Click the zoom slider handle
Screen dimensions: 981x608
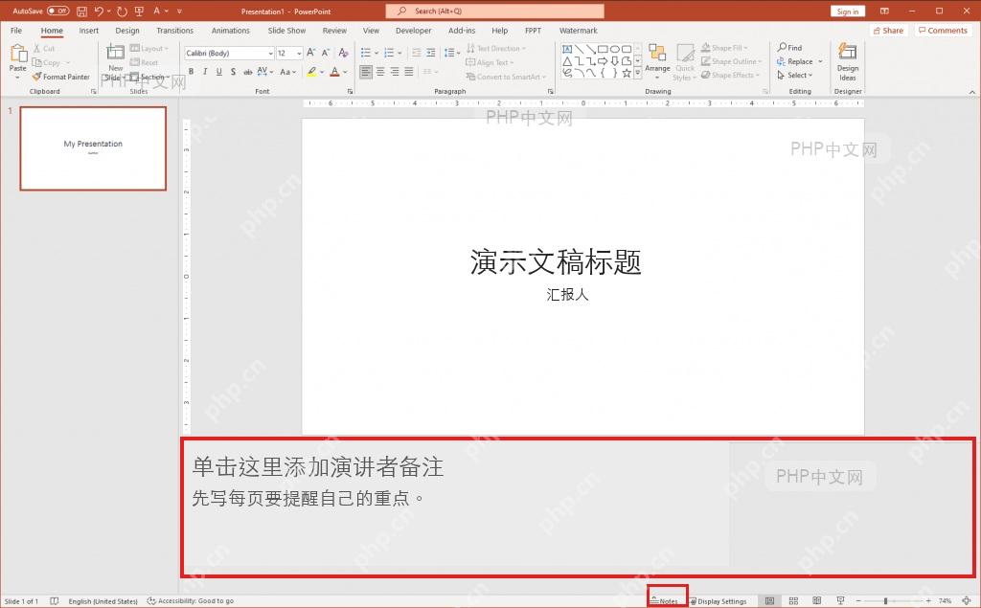point(885,601)
